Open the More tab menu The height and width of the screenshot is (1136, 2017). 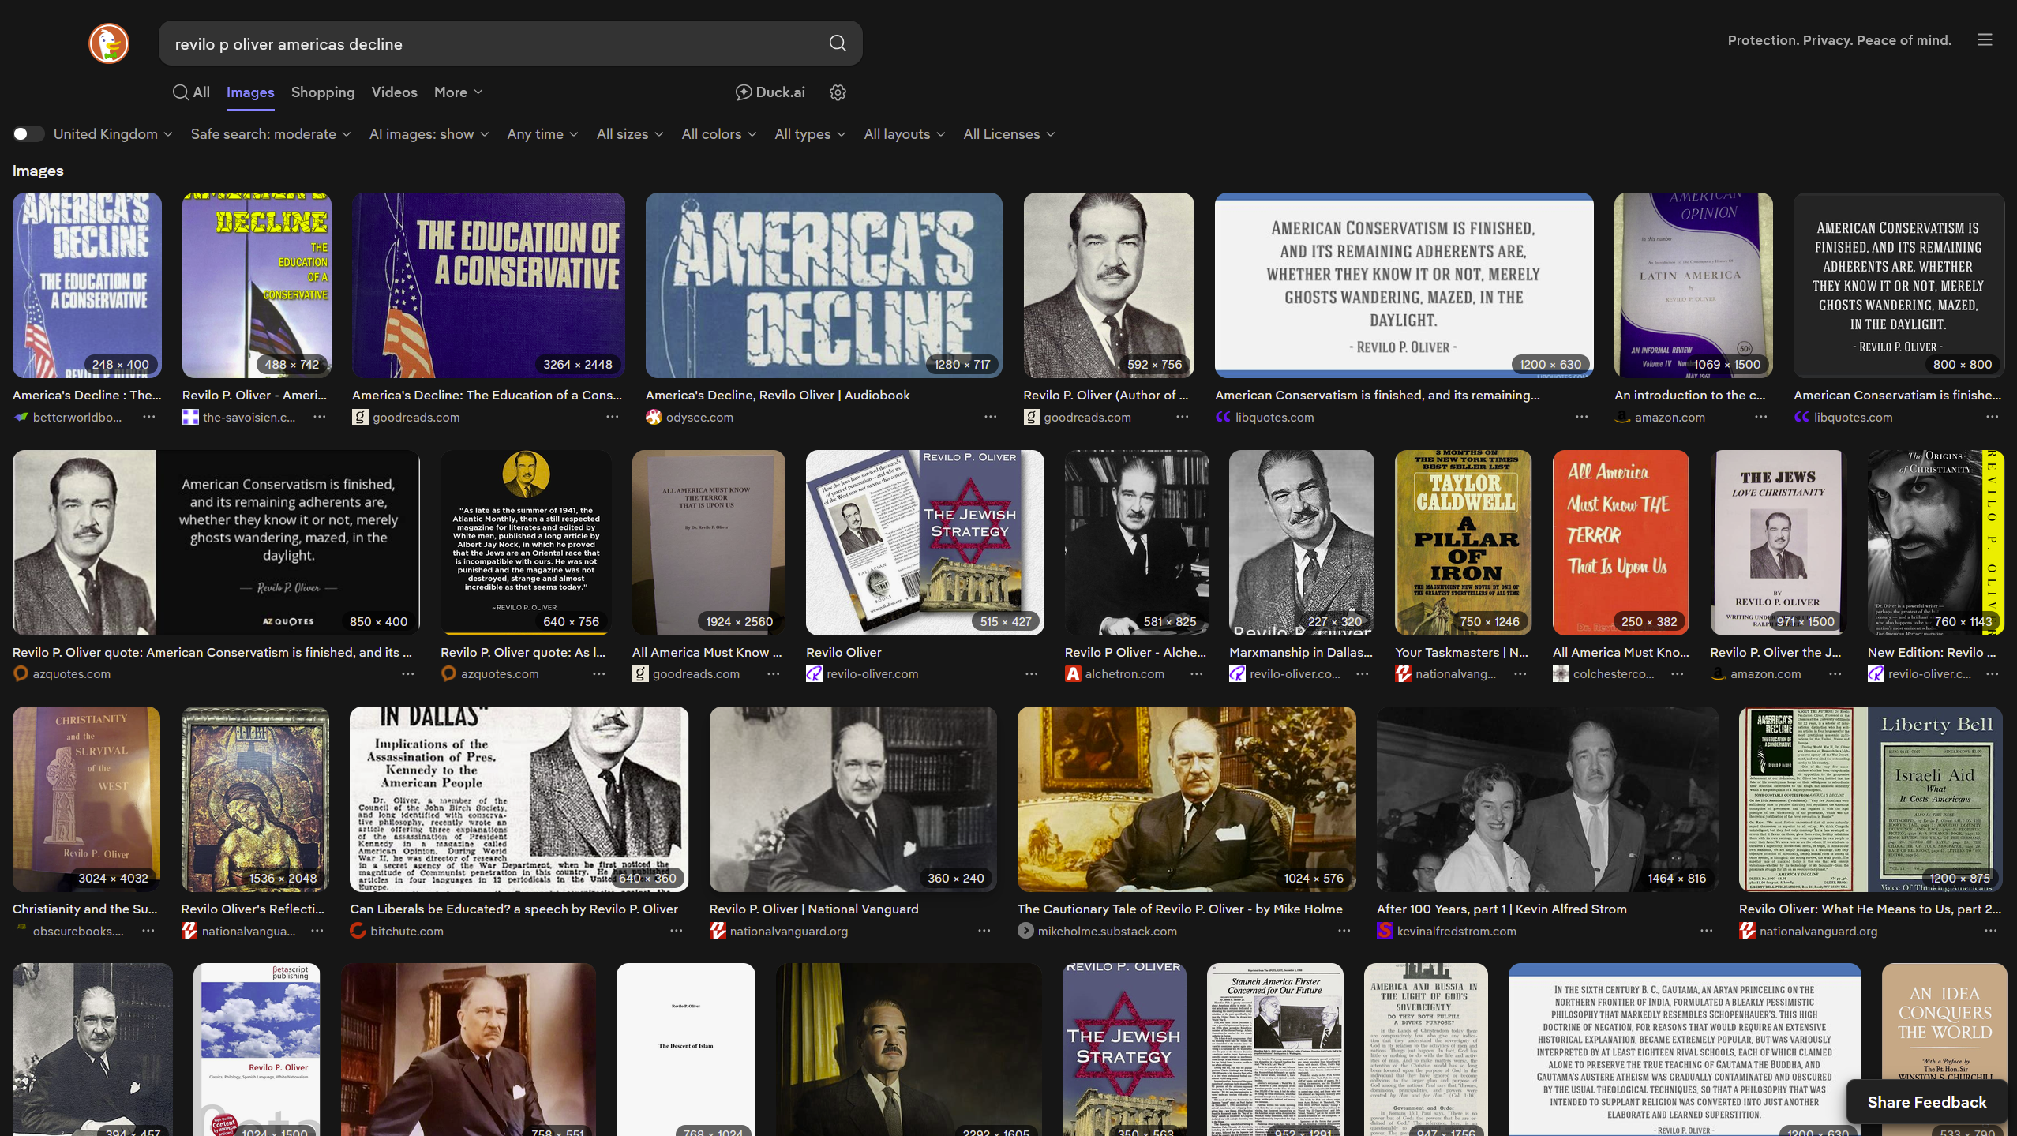[458, 92]
